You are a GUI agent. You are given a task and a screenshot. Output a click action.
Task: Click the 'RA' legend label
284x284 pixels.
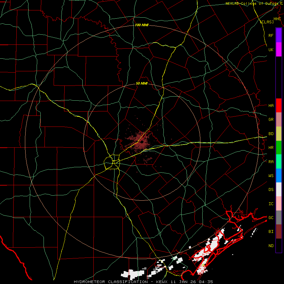tap(271, 162)
